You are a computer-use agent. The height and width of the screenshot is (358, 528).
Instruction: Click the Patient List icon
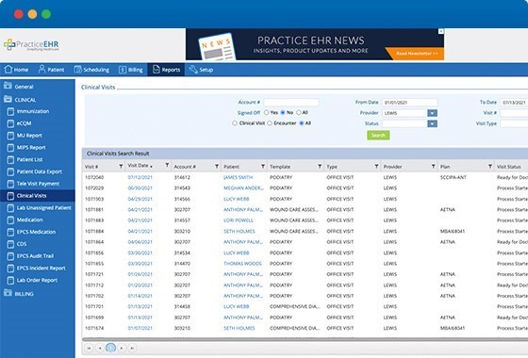pyautogui.click(x=10, y=160)
